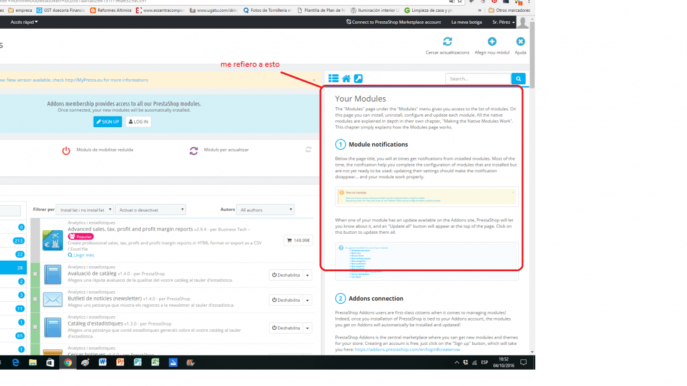
Task: Tick checkbox for Catàleg d'estadístiques
Action: (36, 327)
